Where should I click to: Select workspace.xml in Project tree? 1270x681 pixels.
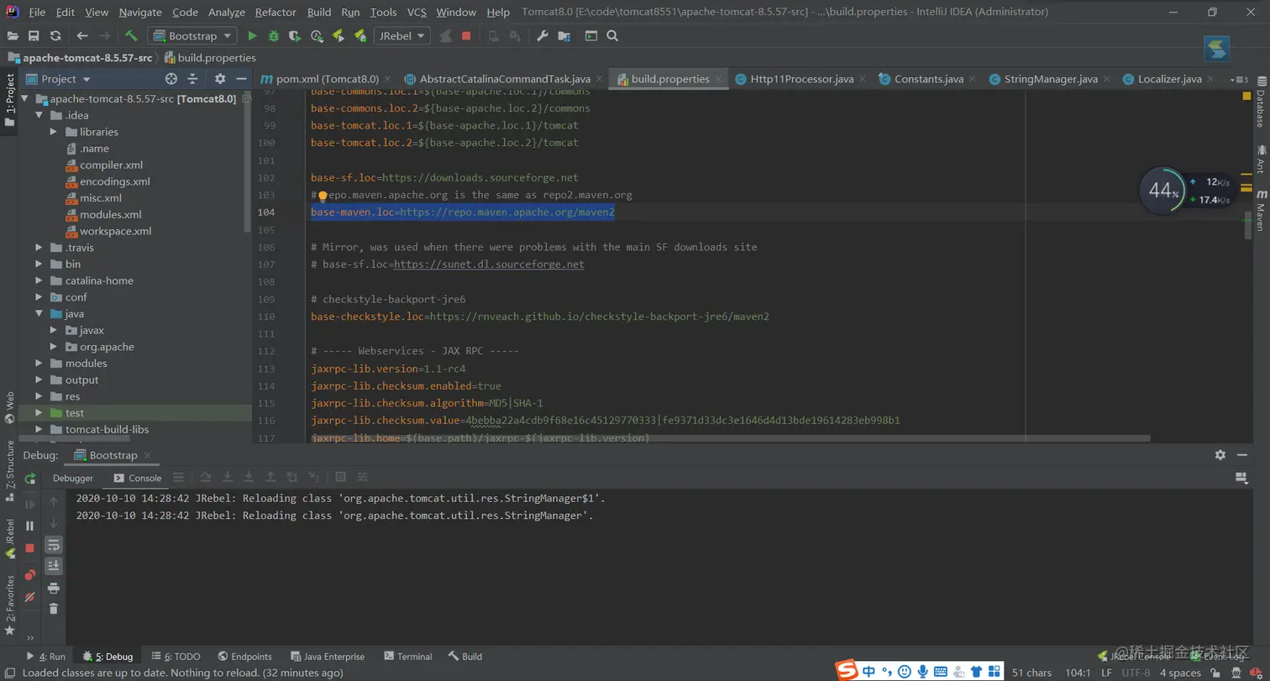[x=116, y=231]
